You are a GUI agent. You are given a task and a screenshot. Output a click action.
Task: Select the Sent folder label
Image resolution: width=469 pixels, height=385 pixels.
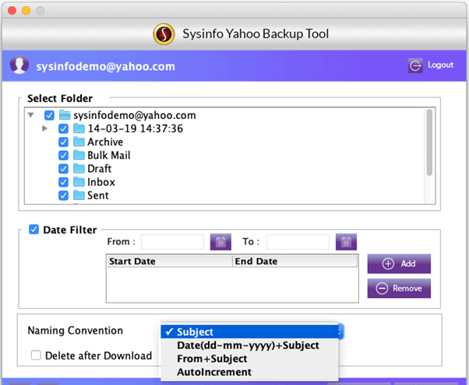point(98,195)
